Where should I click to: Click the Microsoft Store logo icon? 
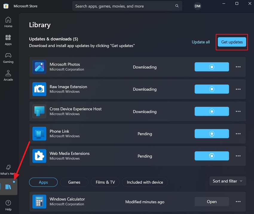(x=6, y=6)
